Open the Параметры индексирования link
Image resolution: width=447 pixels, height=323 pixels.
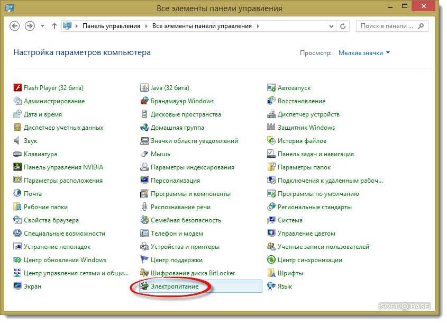click(x=193, y=167)
